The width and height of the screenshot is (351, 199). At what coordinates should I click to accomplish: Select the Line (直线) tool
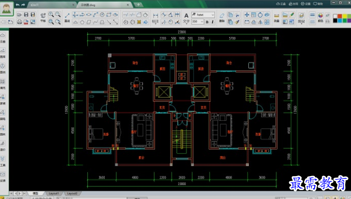[67, 17]
